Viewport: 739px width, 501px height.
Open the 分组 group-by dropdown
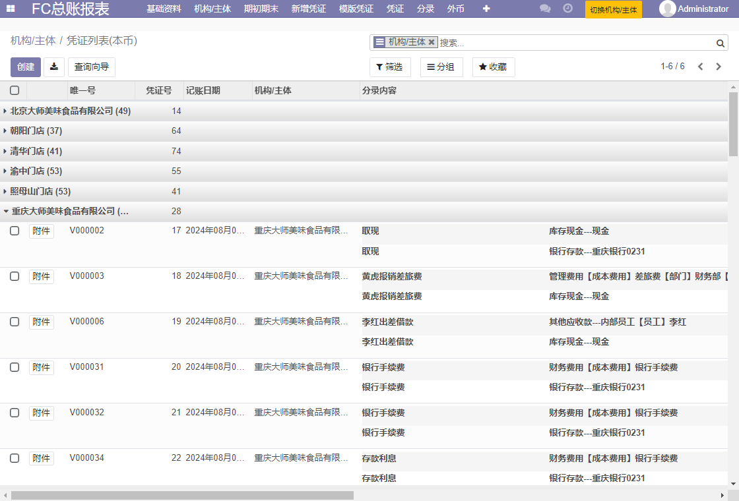(441, 67)
